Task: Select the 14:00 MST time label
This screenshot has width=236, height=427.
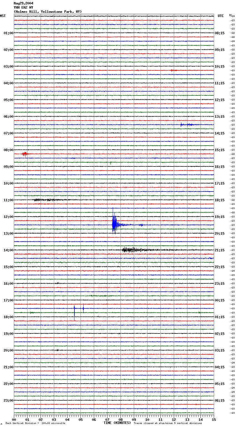Action: [9, 250]
